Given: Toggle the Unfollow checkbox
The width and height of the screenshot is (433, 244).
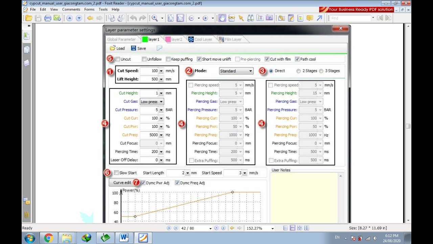Looking at the screenshot, I should tap(144, 59).
